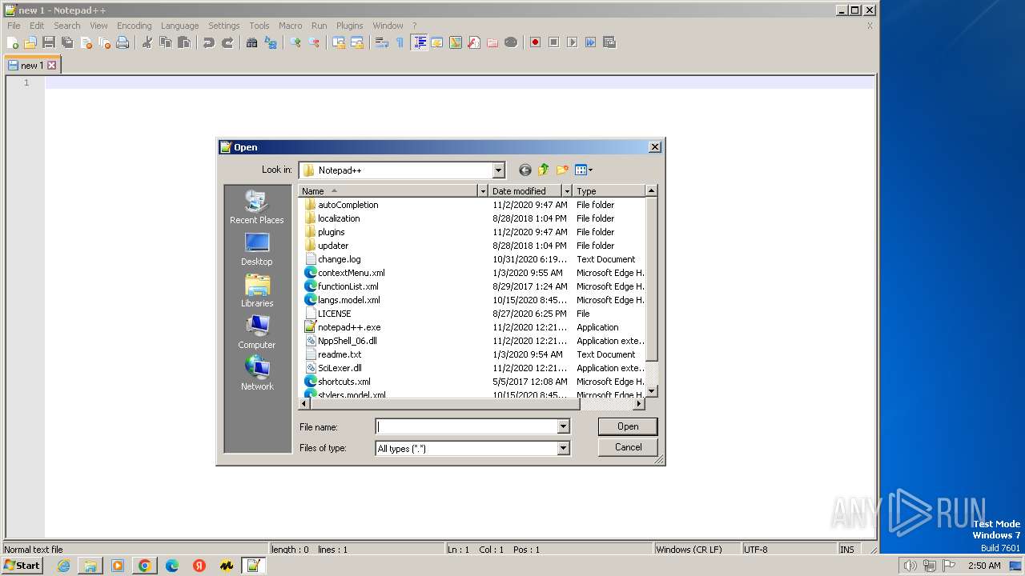Go to Recent Places in the sidebar
Viewport: 1025px width, 576px height.
pyautogui.click(x=256, y=207)
